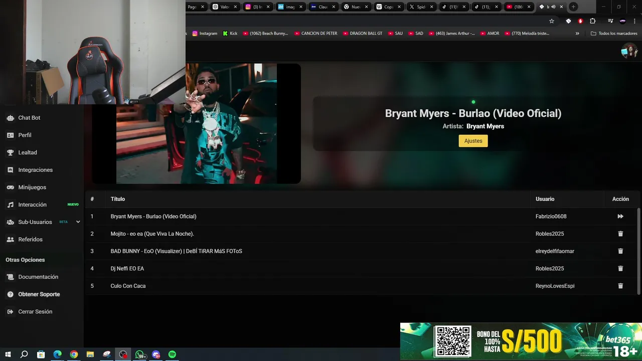Open Todos los marcadores folder
The image size is (642, 361).
click(614, 34)
